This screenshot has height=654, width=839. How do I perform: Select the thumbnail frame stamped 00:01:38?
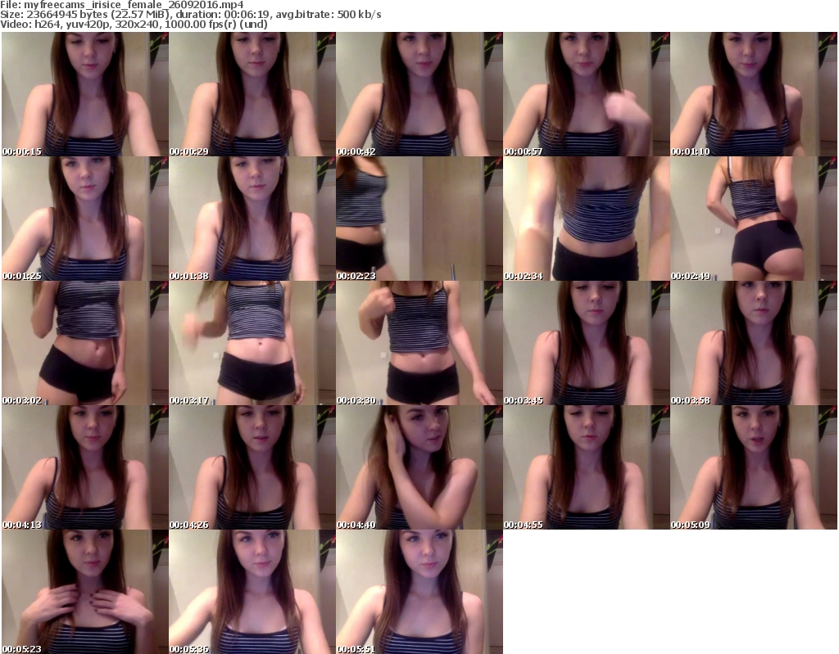point(252,219)
